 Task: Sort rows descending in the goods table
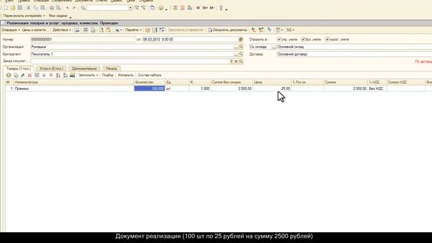coord(65,75)
